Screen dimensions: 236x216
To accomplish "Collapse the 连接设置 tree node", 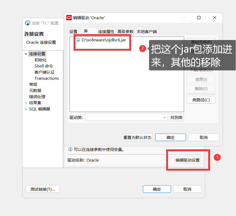I will 26,53.
